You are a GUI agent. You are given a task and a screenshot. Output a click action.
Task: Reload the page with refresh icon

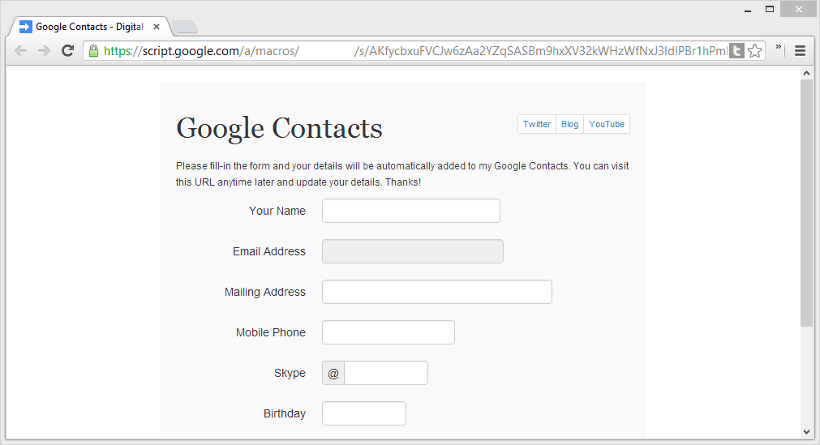[x=67, y=51]
